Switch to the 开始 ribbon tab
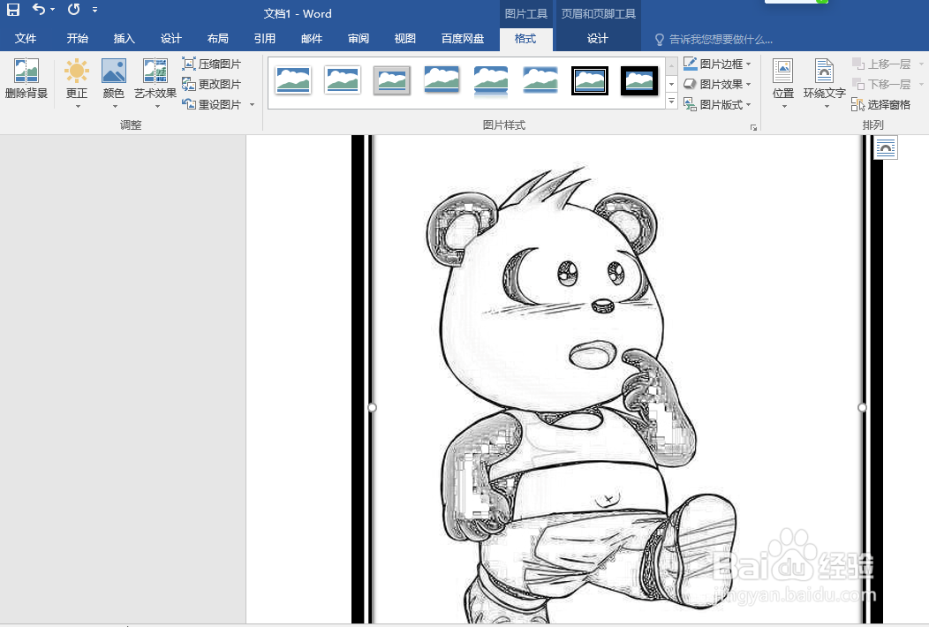929x627 pixels. pyautogui.click(x=77, y=39)
